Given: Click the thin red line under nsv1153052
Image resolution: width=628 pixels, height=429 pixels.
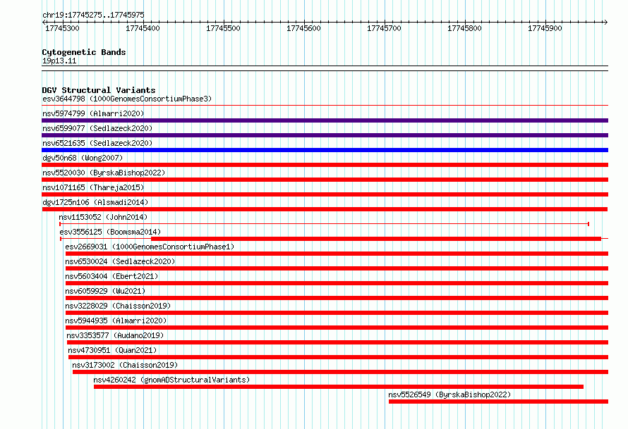Looking at the screenshot, I should click(x=324, y=224).
